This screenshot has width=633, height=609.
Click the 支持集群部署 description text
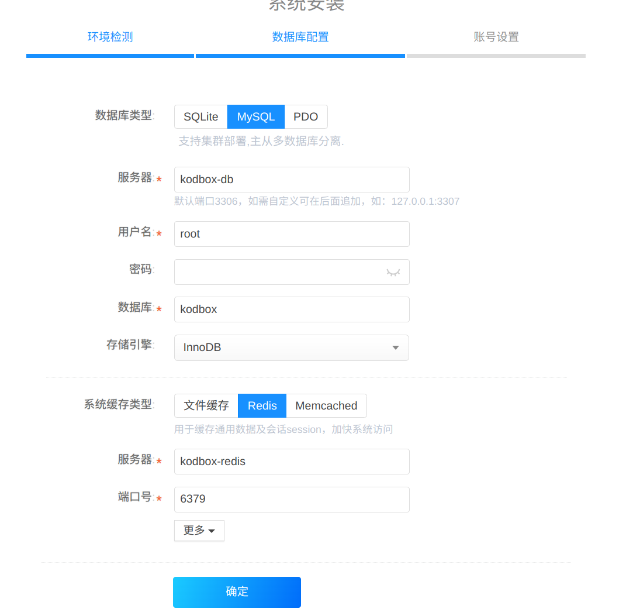[x=261, y=141]
